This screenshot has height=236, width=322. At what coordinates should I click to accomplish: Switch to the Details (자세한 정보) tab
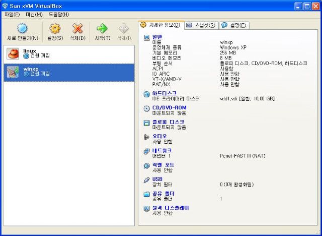161,25
